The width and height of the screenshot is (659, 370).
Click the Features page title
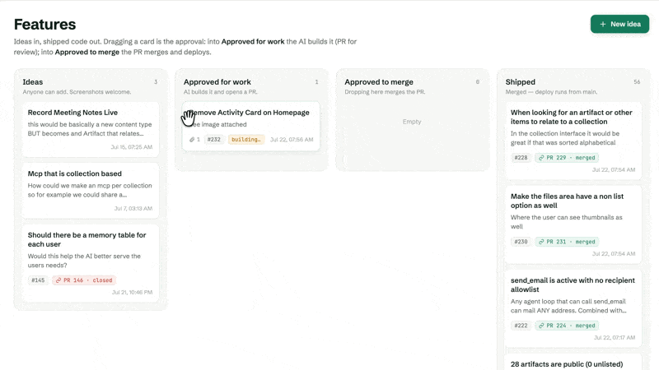[x=45, y=25]
